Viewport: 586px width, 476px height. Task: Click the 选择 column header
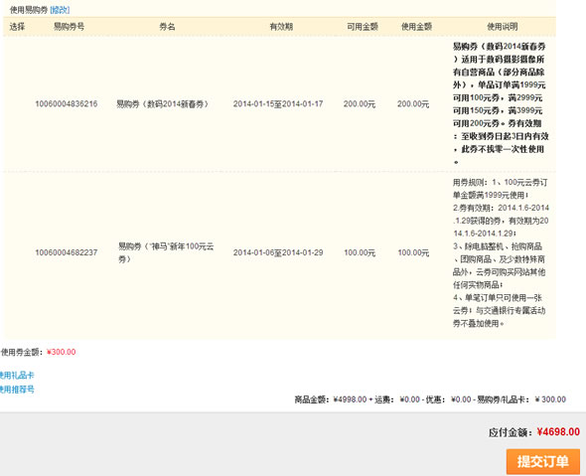point(17,27)
